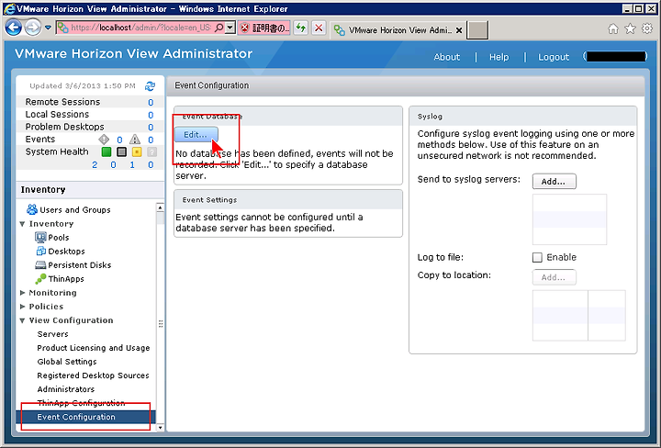Click the Events error diamond icon
Screen dimensions: 661x448
(x=104, y=139)
